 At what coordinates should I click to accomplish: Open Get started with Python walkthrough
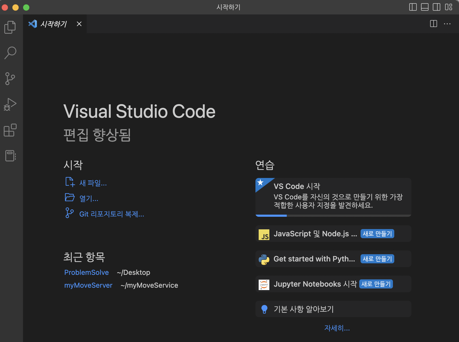tap(333, 259)
